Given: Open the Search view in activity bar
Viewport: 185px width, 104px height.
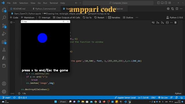Looking at the screenshot, I should click(4, 18).
